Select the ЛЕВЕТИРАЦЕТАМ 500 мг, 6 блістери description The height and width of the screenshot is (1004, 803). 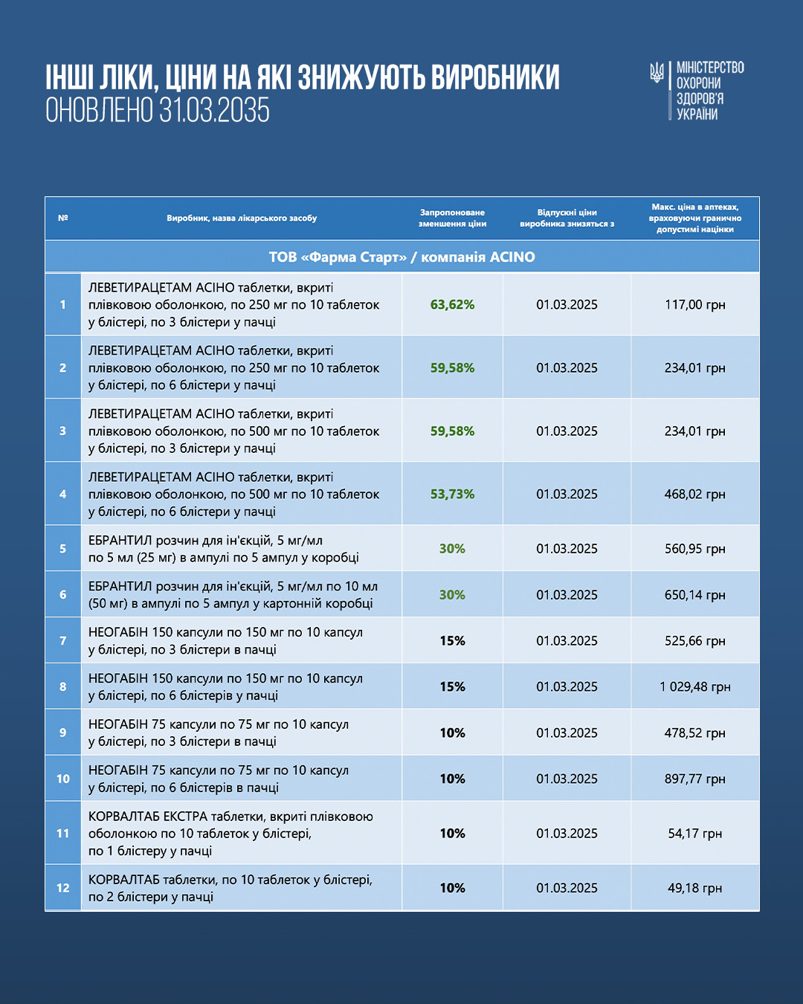pyautogui.click(x=234, y=494)
